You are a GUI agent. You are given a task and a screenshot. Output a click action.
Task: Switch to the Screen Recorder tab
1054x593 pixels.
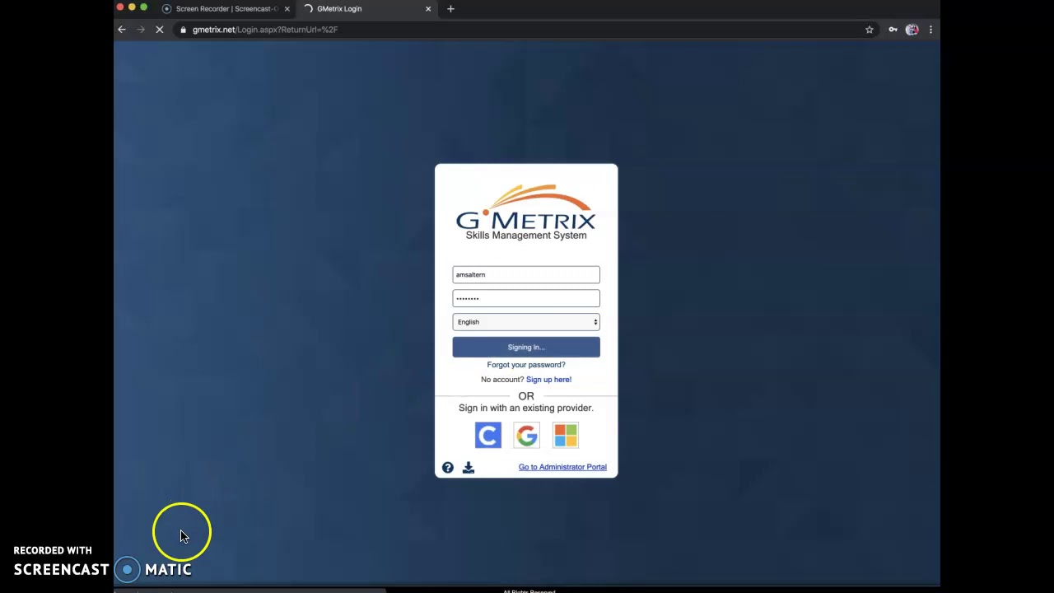[x=226, y=8]
